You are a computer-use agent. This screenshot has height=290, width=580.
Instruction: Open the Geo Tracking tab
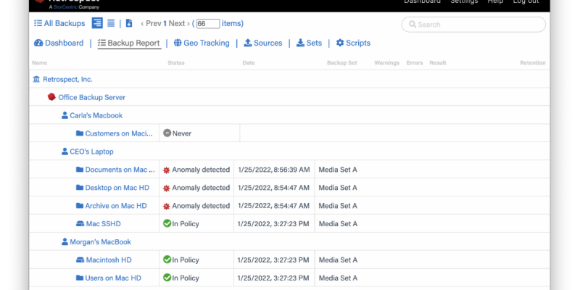pos(202,43)
